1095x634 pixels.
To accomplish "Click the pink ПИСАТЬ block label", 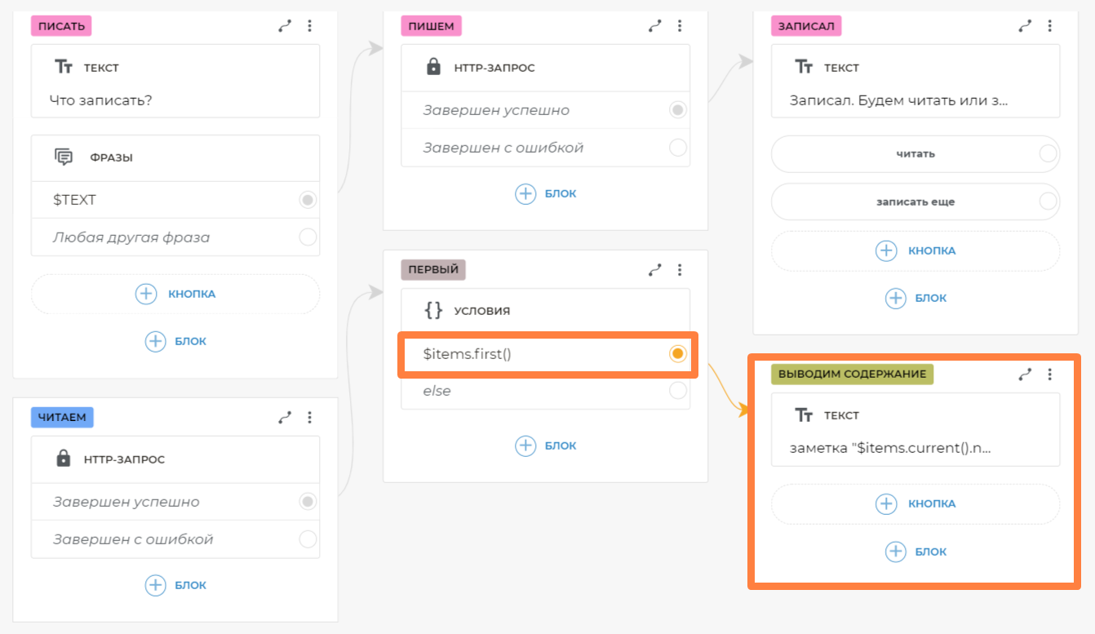I will pos(61,26).
